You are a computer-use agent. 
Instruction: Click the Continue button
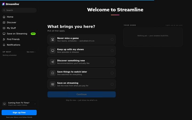tap(82, 94)
